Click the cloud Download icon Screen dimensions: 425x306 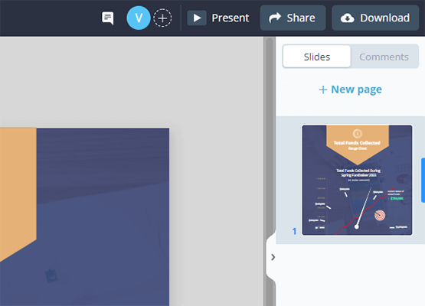pos(347,18)
